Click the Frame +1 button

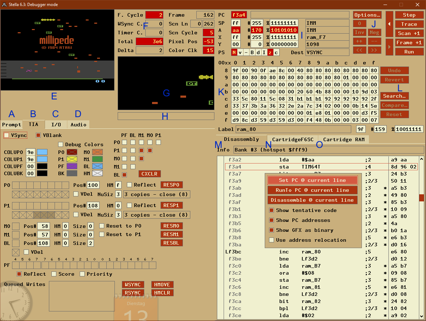pos(409,42)
